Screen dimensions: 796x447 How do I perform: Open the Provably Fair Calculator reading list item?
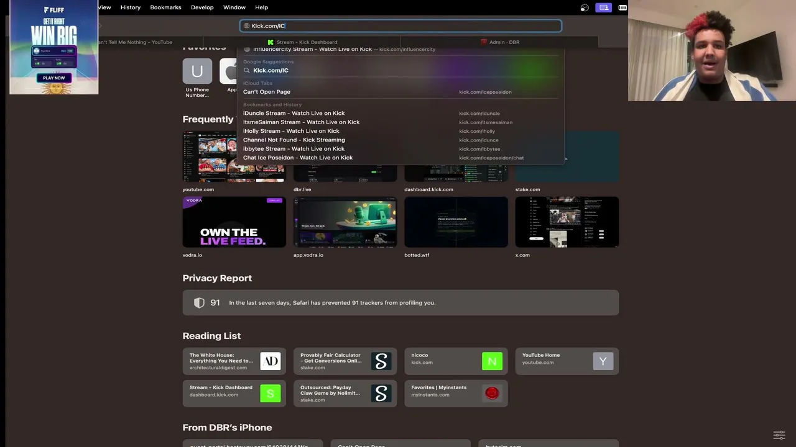coord(345,361)
